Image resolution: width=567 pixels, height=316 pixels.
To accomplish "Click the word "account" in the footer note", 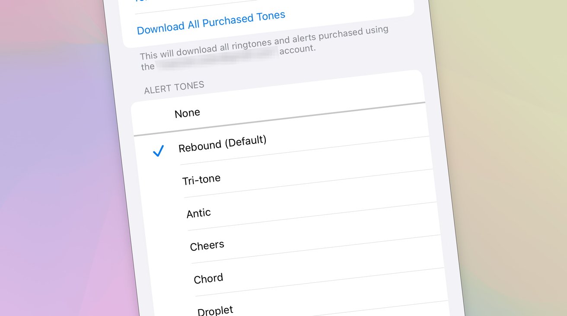I will pos(297,49).
